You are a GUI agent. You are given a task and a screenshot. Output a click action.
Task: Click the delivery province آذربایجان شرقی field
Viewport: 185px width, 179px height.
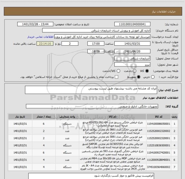click(132, 58)
